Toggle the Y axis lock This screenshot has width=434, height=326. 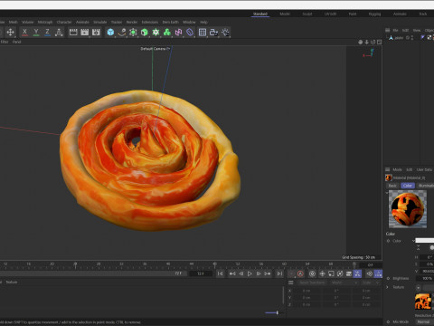(36, 32)
